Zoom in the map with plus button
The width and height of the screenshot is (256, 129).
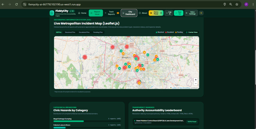click(x=196, y=80)
